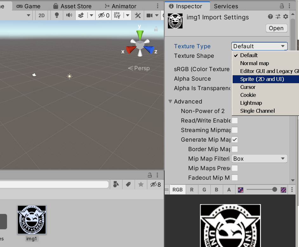Screen dimensions: 299x247
Task: Open import settings gear icon
Action: click(285, 17)
